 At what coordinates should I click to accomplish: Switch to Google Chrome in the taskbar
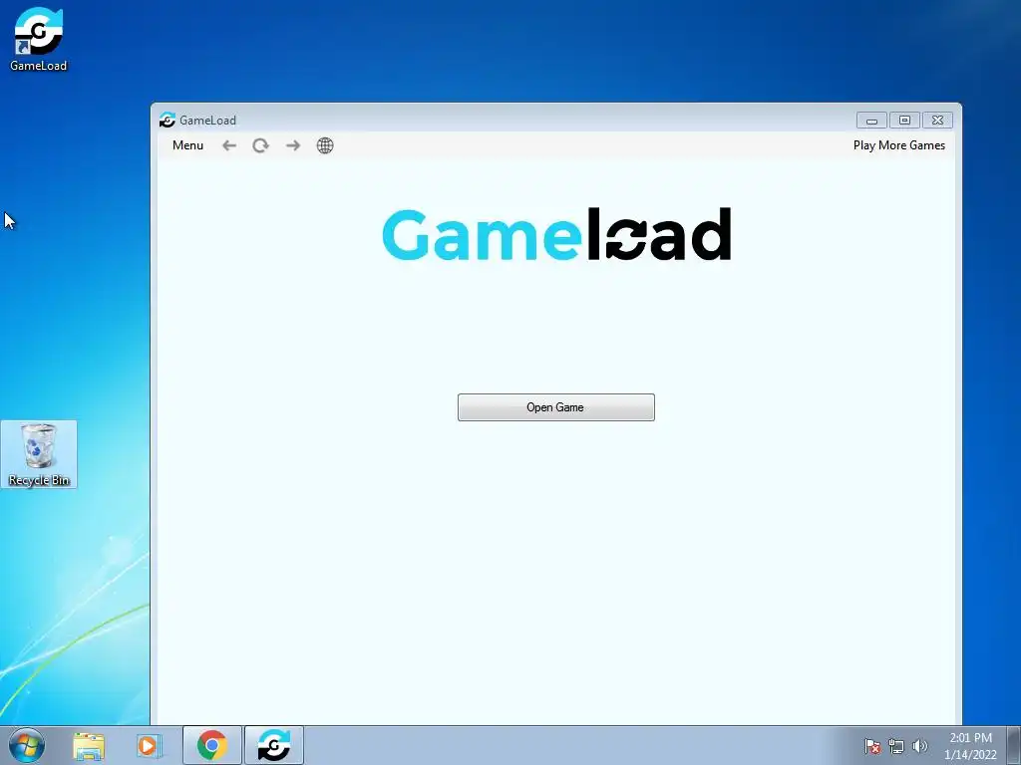tap(212, 745)
